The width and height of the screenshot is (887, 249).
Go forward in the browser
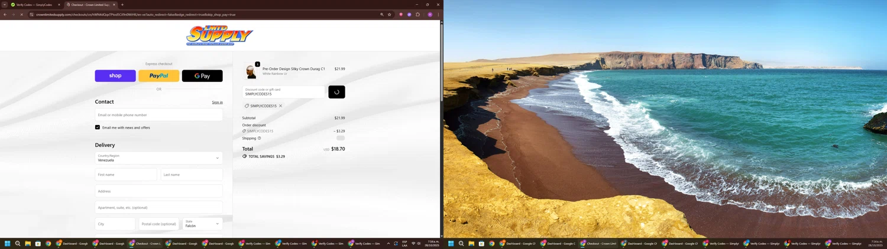point(13,15)
